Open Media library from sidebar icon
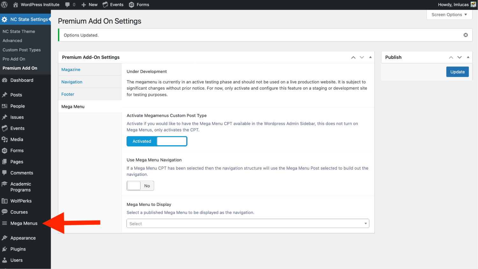The width and height of the screenshot is (478, 269). 4,139
